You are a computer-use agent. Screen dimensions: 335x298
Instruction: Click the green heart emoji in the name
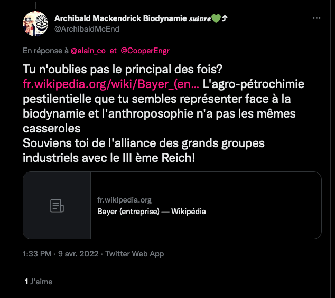pyautogui.click(x=216, y=18)
